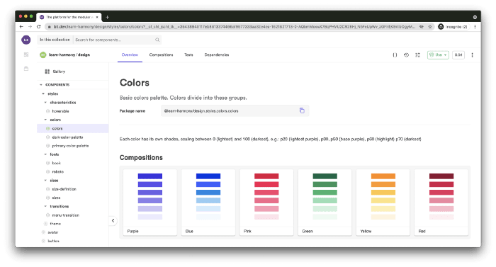Viewport: 496px width, 267px height.
Task: Bookmark the page with the star icon
Action: click(430, 27)
